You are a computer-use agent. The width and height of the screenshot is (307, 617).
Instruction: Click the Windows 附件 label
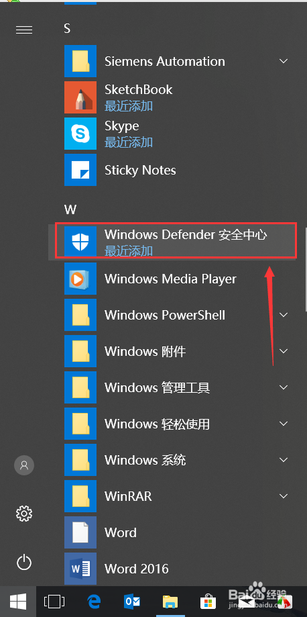point(145,351)
